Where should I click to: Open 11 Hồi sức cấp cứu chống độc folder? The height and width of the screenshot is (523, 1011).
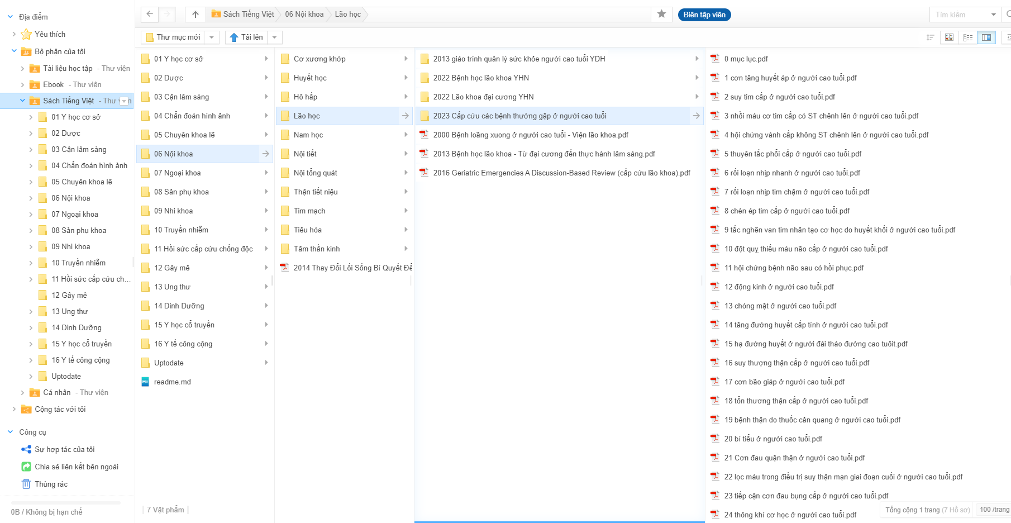coord(204,249)
